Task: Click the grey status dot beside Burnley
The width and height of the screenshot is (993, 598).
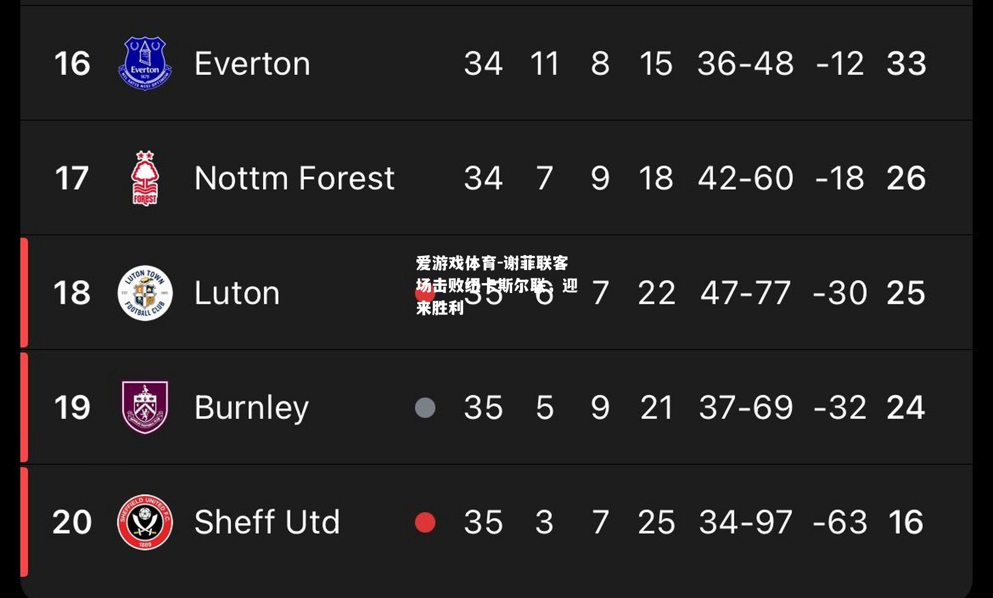Action: click(425, 407)
